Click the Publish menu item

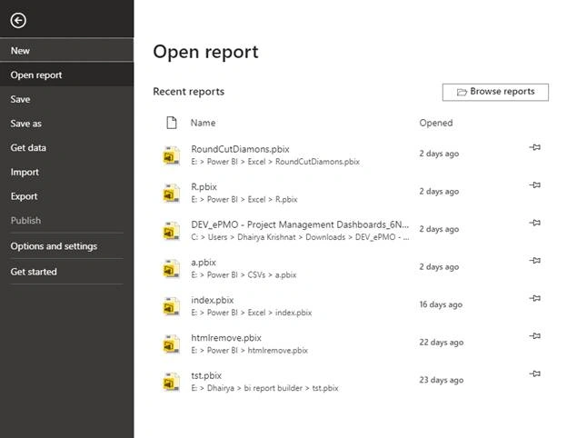[x=66, y=220]
